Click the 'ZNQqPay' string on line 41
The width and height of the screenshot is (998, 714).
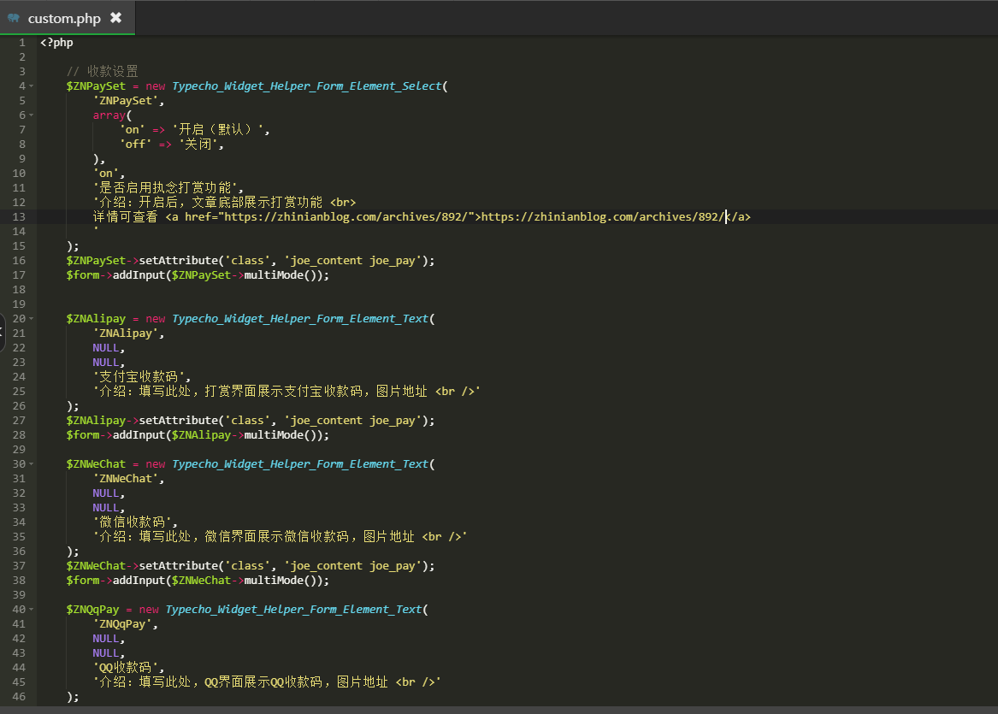point(126,623)
